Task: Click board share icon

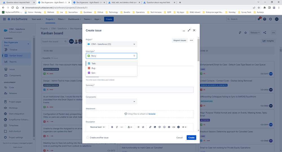Action: click(x=264, y=33)
